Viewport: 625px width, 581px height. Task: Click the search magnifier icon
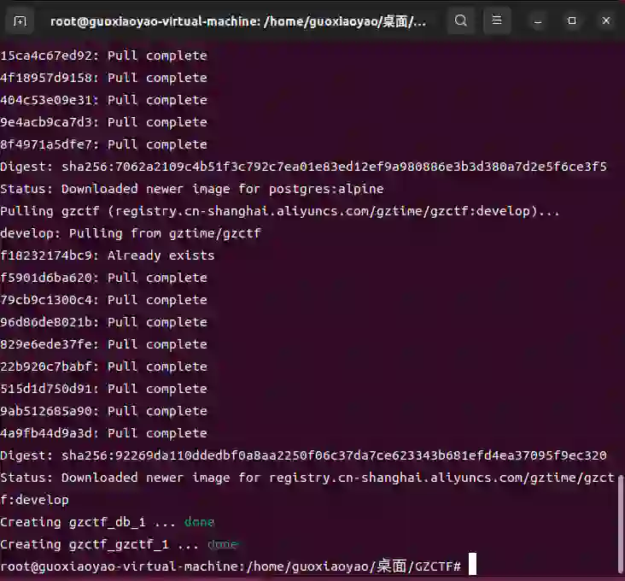[461, 21]
